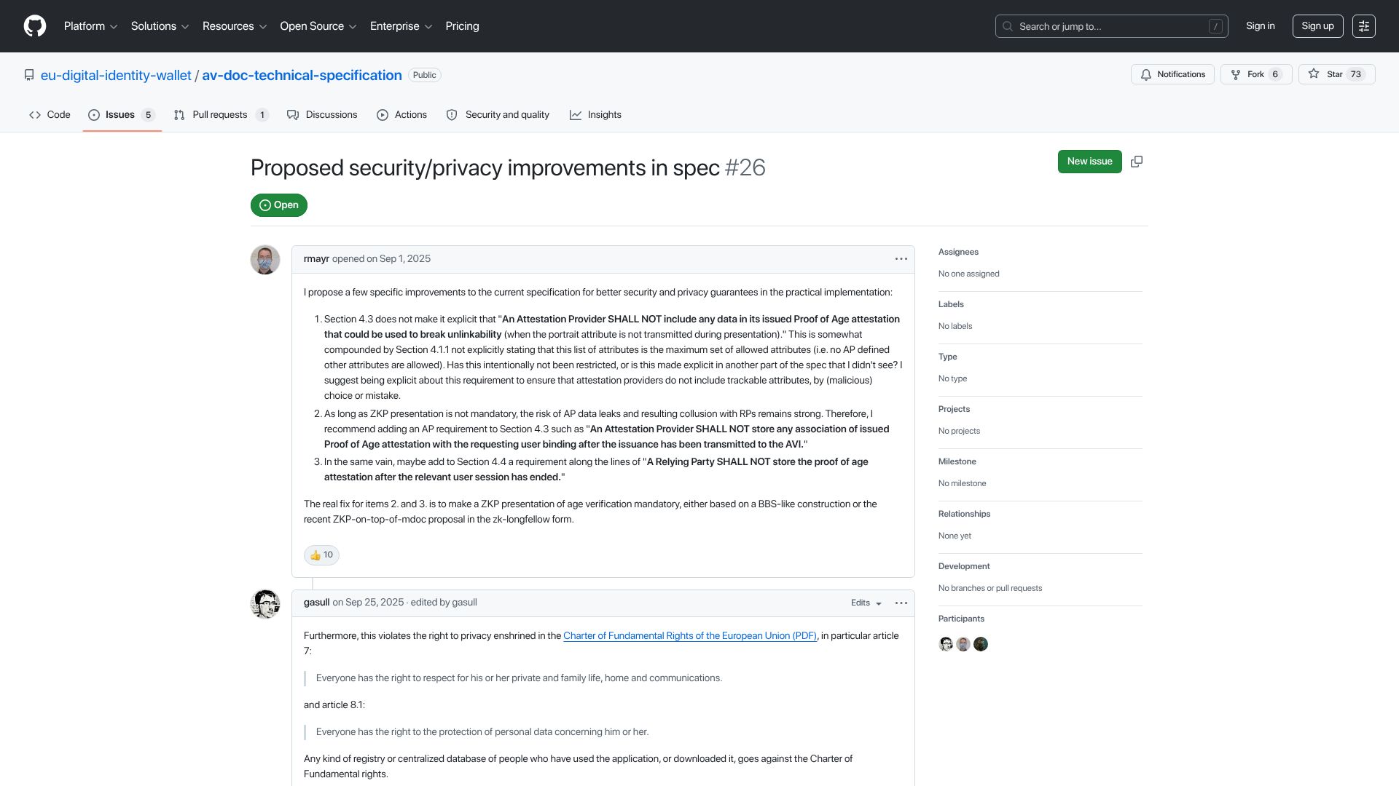Switch to the Code tab

(50, 115)
